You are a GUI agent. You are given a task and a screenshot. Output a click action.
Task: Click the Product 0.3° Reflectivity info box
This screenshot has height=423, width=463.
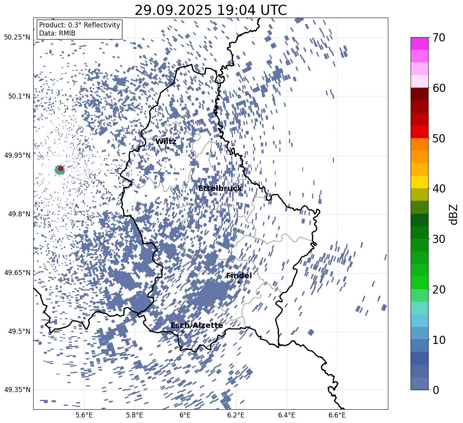(79, 29)
